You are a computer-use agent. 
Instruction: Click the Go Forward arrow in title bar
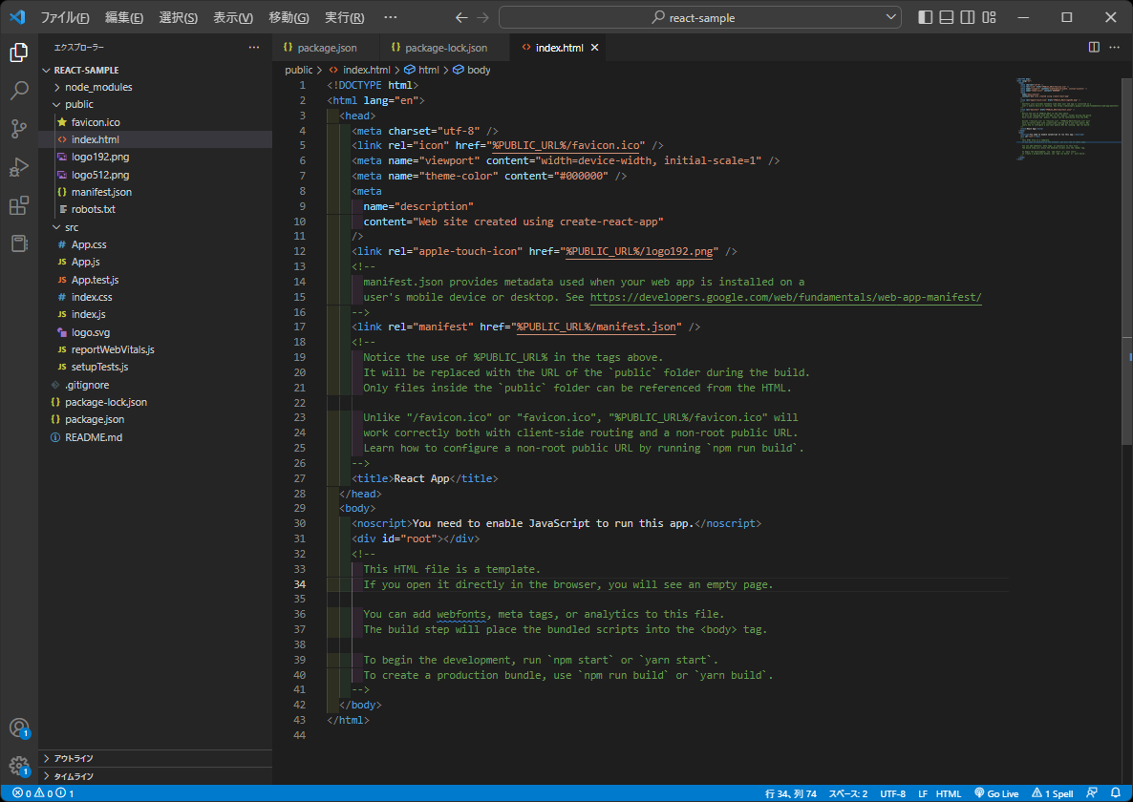tap(483, 17)
